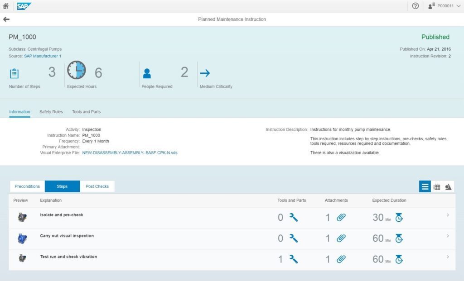The width and height of the screenshot is (464, 281).
Task: Click the 'Inspection' activity value
Action: click(x=92, y=129)
